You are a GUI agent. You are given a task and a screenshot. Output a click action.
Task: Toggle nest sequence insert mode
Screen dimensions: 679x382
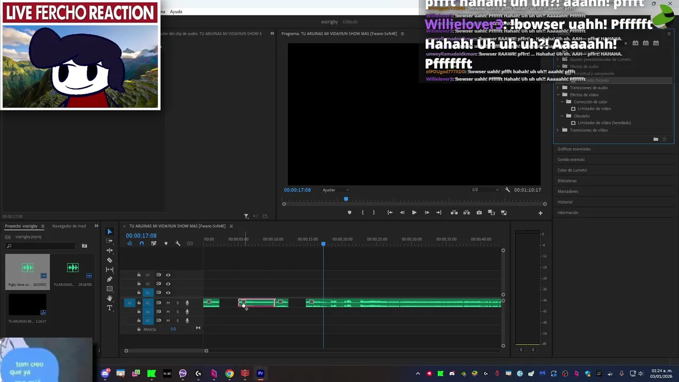point(129,244)
